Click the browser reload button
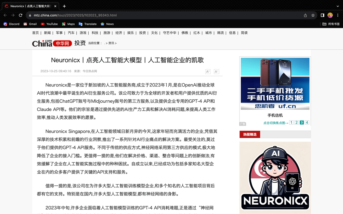This screenshot has width=343, height=214. (21, 15)
